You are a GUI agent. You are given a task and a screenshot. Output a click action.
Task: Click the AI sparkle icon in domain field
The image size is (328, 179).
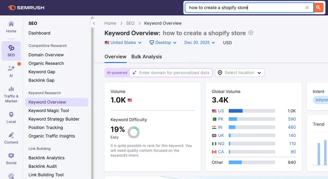click(x=134, y=73)
